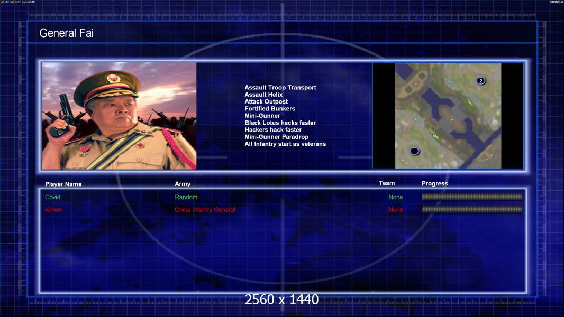
Task: Click venom's China Infantry General army
Action: click(205, 210)
